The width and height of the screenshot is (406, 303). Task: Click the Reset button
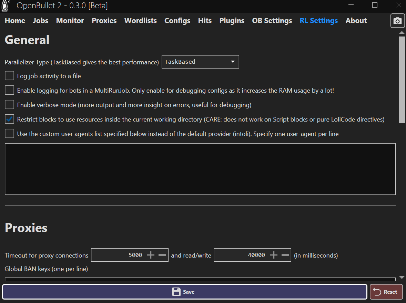[386, 292]
